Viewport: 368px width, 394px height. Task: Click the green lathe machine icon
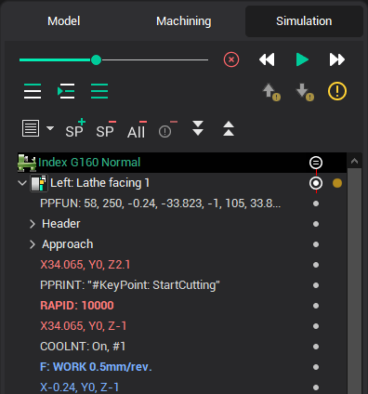coord(27,163)
